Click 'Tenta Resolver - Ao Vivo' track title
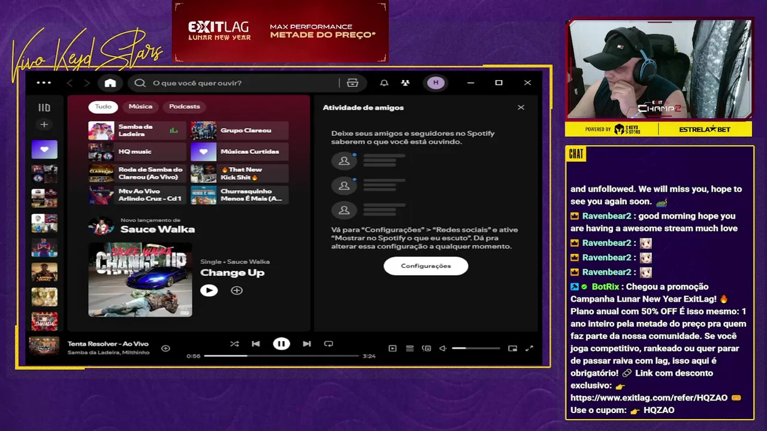 coord(108,344)
